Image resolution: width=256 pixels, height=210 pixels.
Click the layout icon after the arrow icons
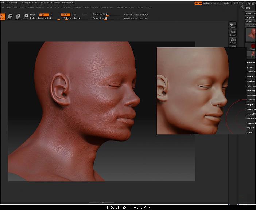(248, 3)
